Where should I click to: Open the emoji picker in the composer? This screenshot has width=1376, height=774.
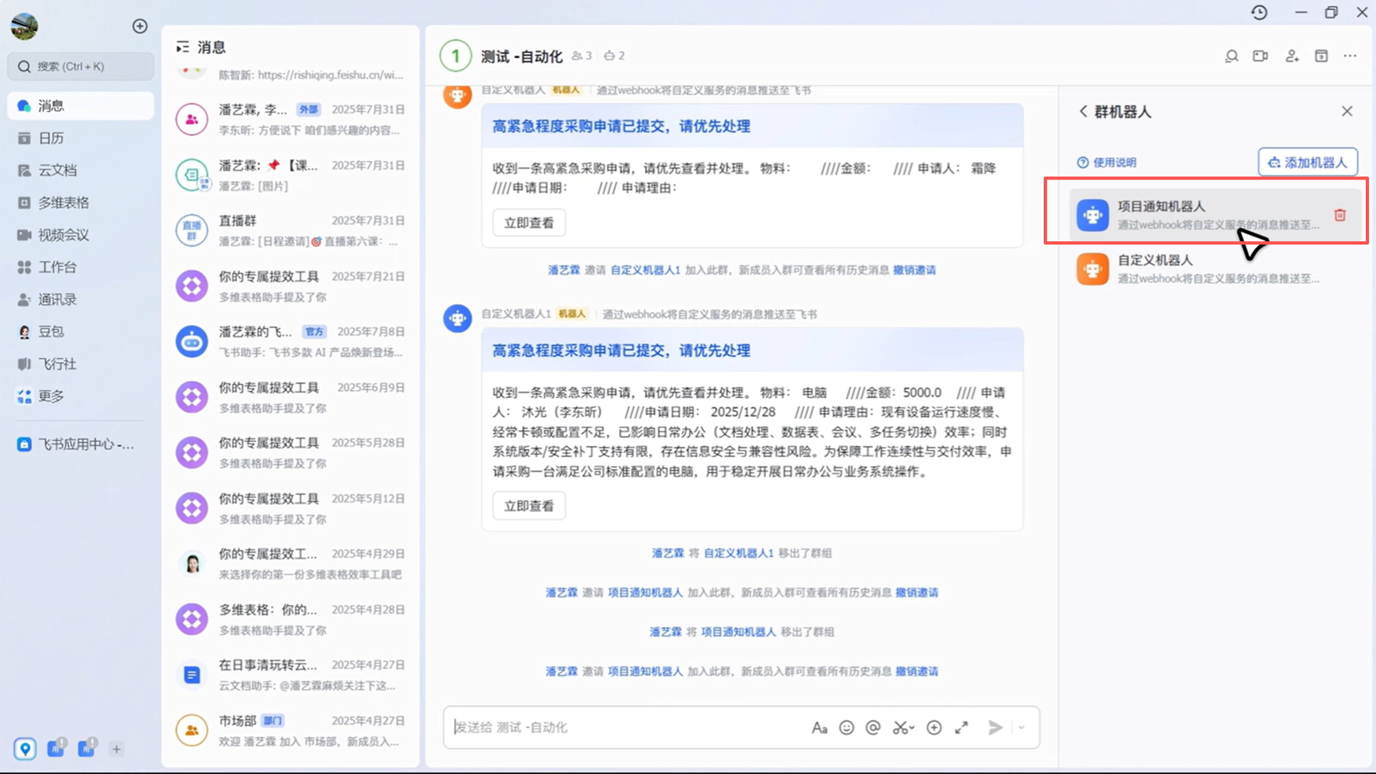pos(846,728)
